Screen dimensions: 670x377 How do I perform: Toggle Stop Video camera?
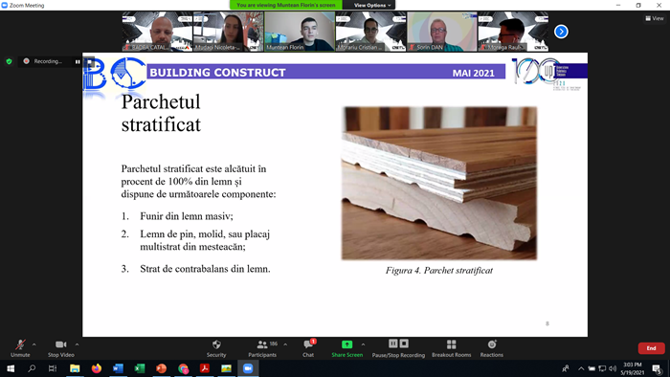(x=61, y=348)
